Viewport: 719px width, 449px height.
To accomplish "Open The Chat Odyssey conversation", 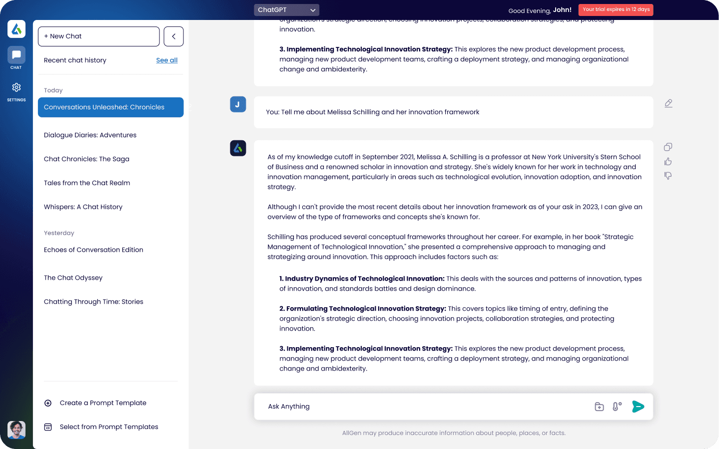I will click(x=73, y=278).
